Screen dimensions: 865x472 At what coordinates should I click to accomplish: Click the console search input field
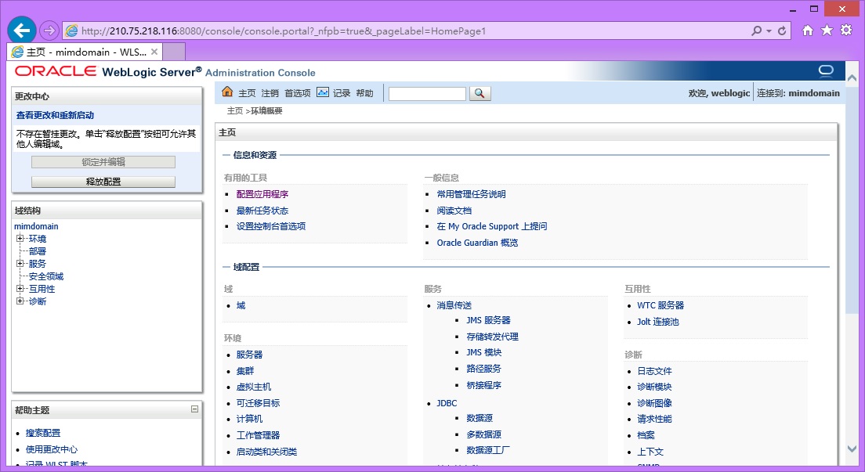(x=427, y=94)
